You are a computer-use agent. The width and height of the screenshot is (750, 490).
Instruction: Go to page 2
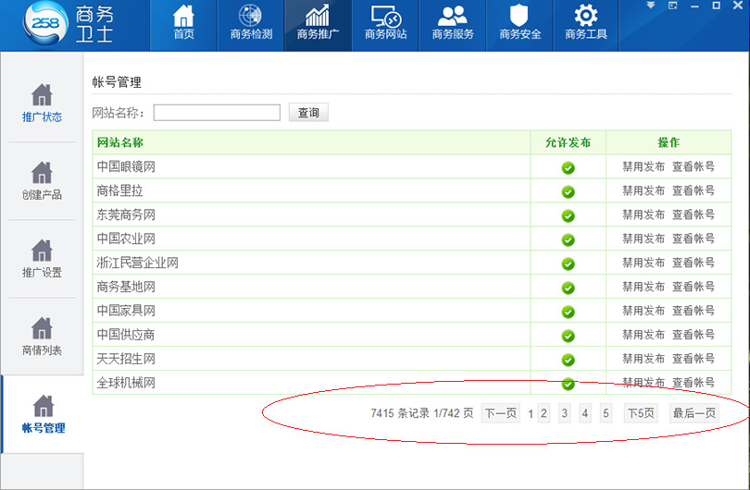click(544, 413)
